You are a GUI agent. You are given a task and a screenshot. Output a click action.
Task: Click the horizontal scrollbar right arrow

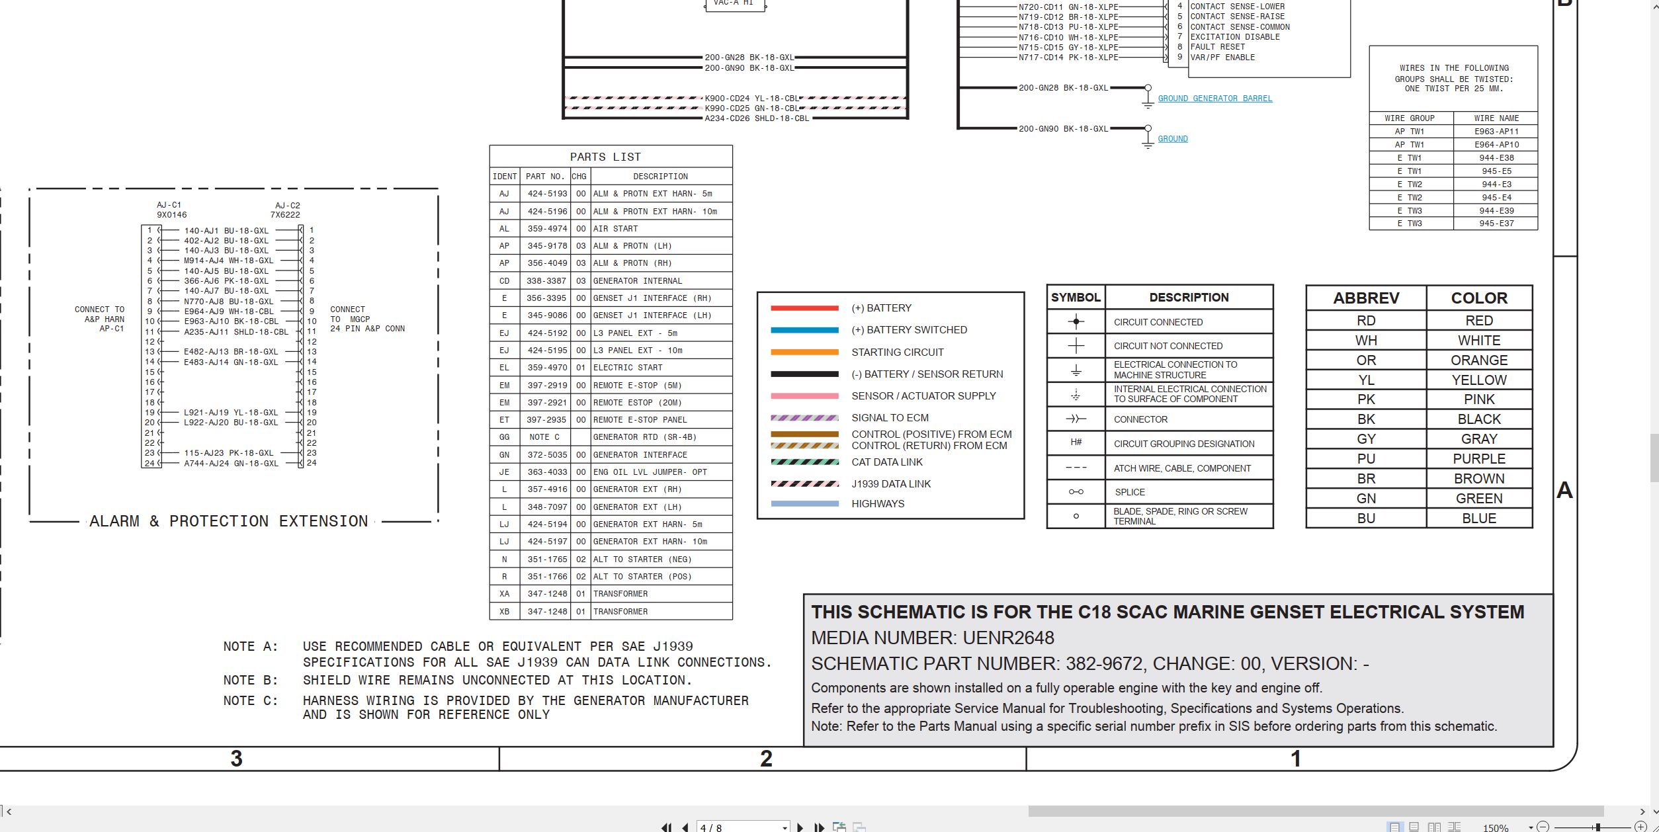tap(1642, 811)
